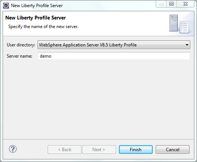Click the Finish button
The image size is (197, 162).
136,149
